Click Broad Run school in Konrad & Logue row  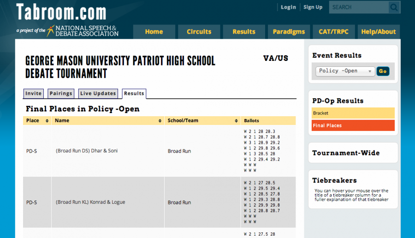[179, 202]
